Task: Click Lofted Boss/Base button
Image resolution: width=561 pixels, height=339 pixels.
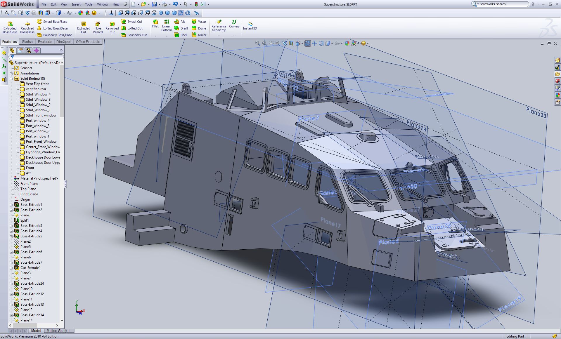Action: (x=52, y=28)
